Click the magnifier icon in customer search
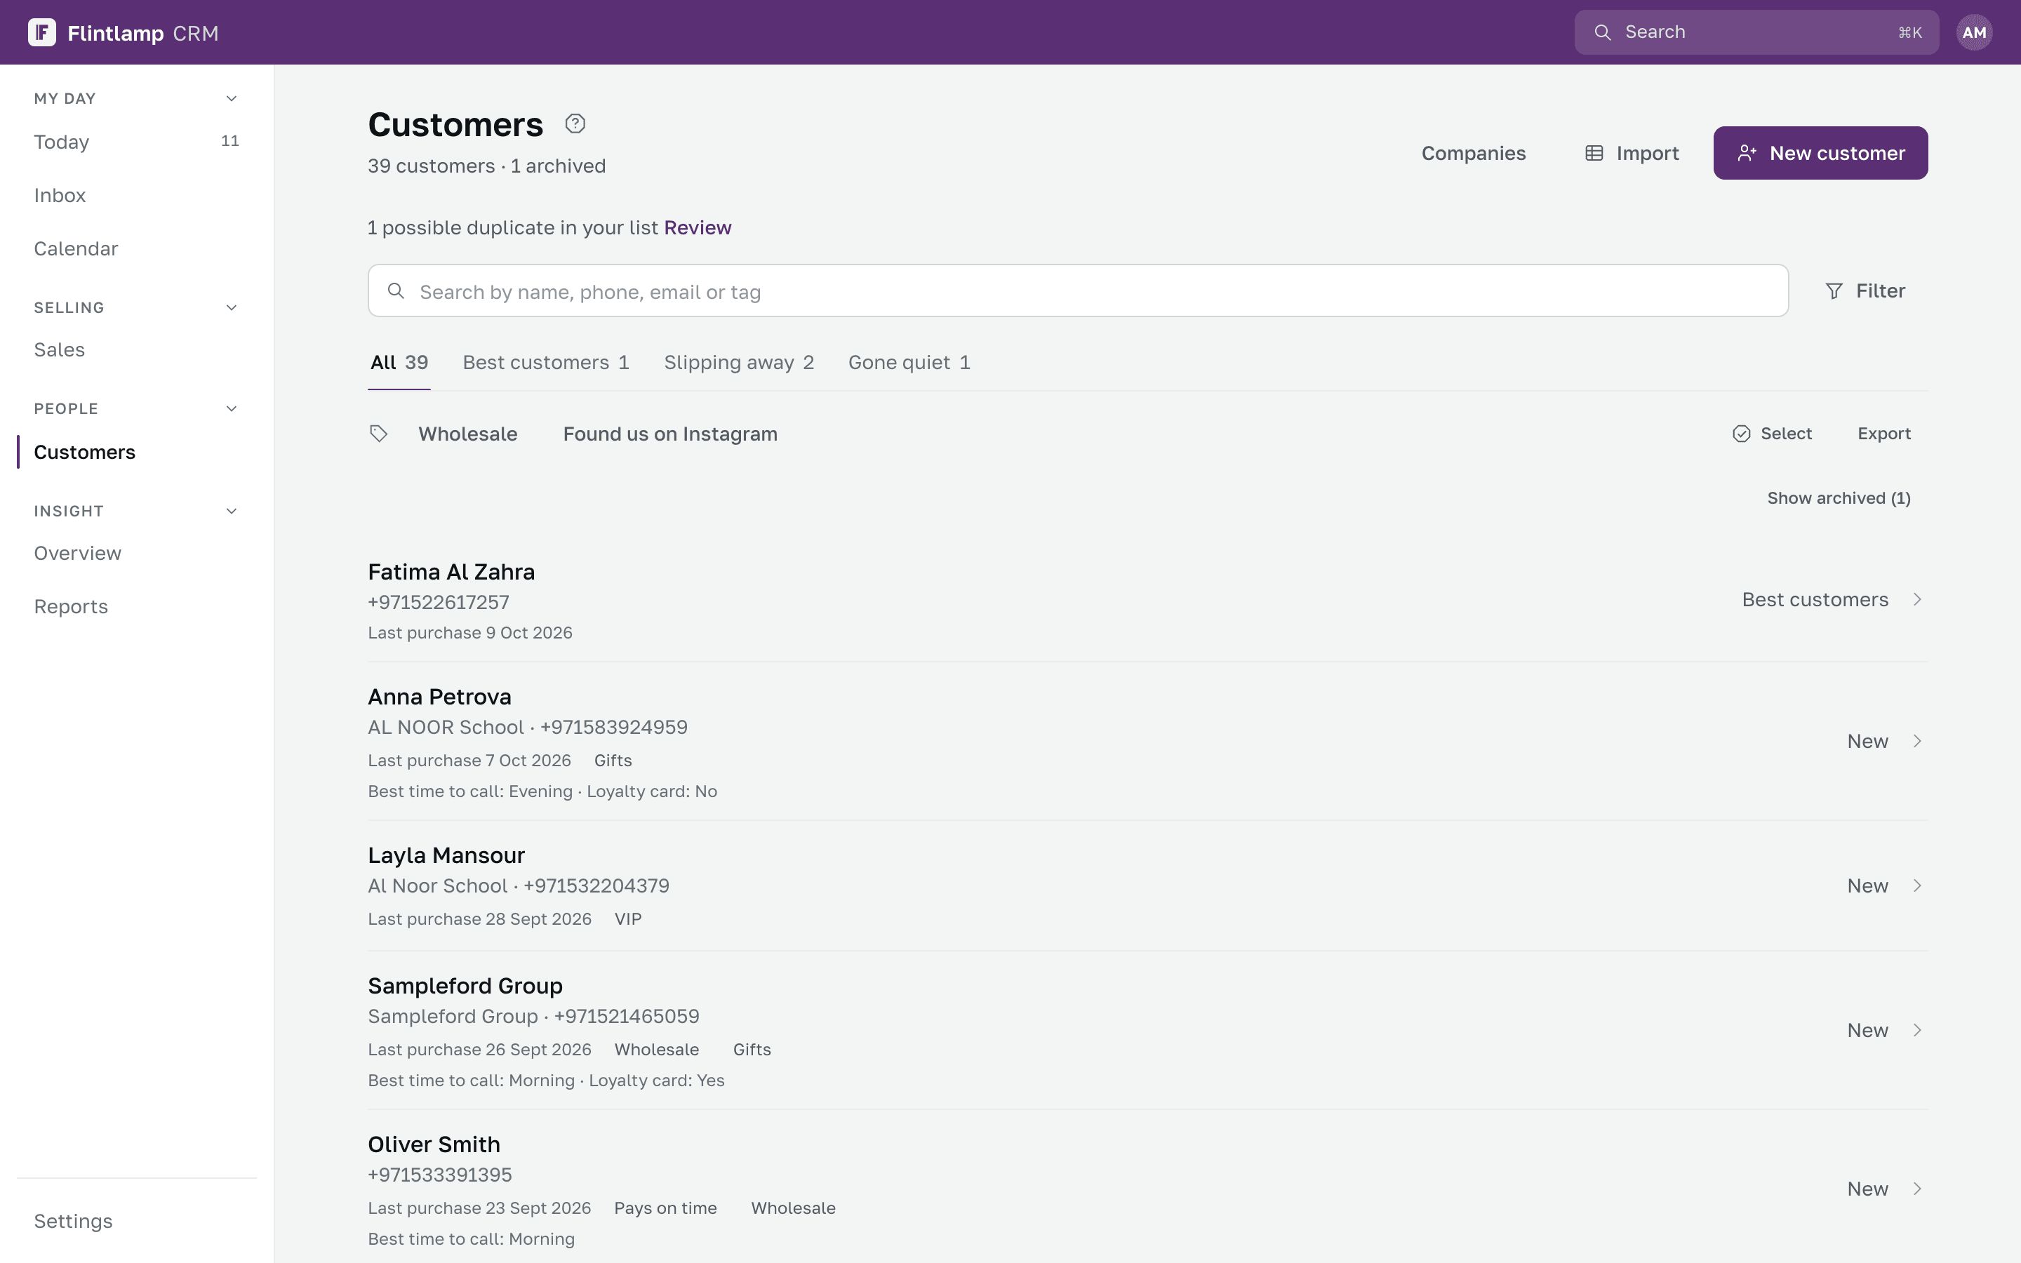Viewport: 2021px width, 1263px height. [396, 290]
